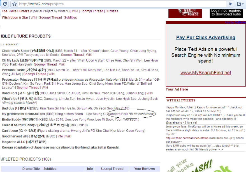Click Pay Per Click Advertising ad title
The width and height of the screenshot is (246, 172).
206,38
